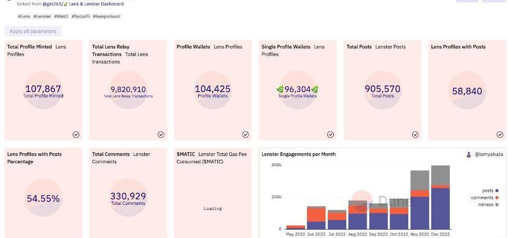Click the Dec 2022 bar in engagements chart
Screen dimensions: 509x238
440,198
